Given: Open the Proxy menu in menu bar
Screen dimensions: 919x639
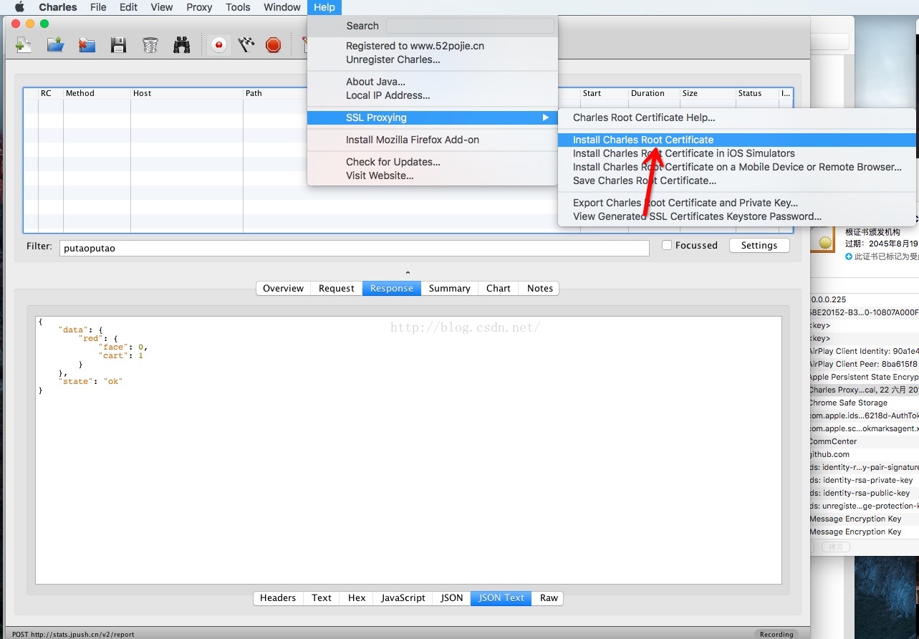Looking at the screenshot, I should (x=199, y=7).
